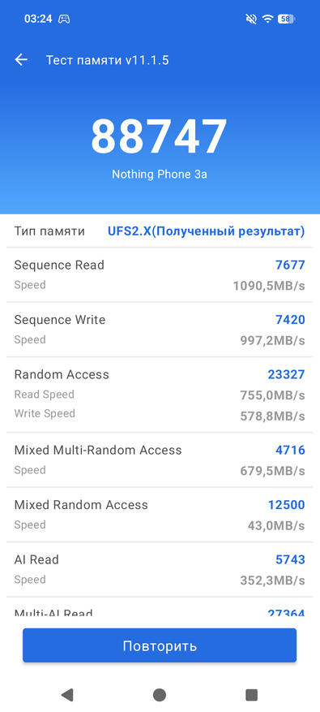Viewport: 320px width, 712px height.
Task: Tap the battery level icon
Action: pos(286,19)
